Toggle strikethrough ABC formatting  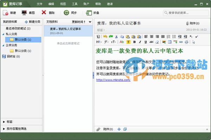coord(151,42)
